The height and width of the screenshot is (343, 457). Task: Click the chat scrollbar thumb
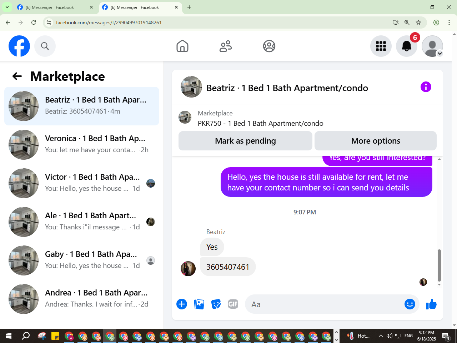click(439, 265)
